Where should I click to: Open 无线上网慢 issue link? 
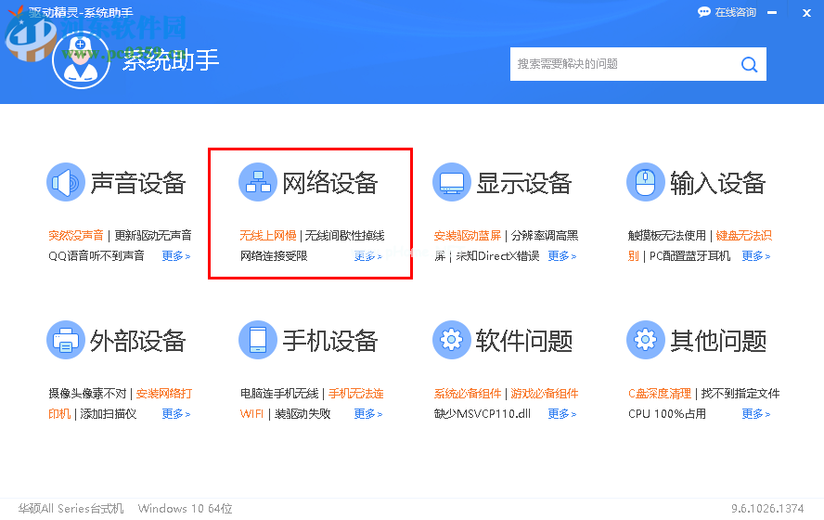(x=268, y=236)
